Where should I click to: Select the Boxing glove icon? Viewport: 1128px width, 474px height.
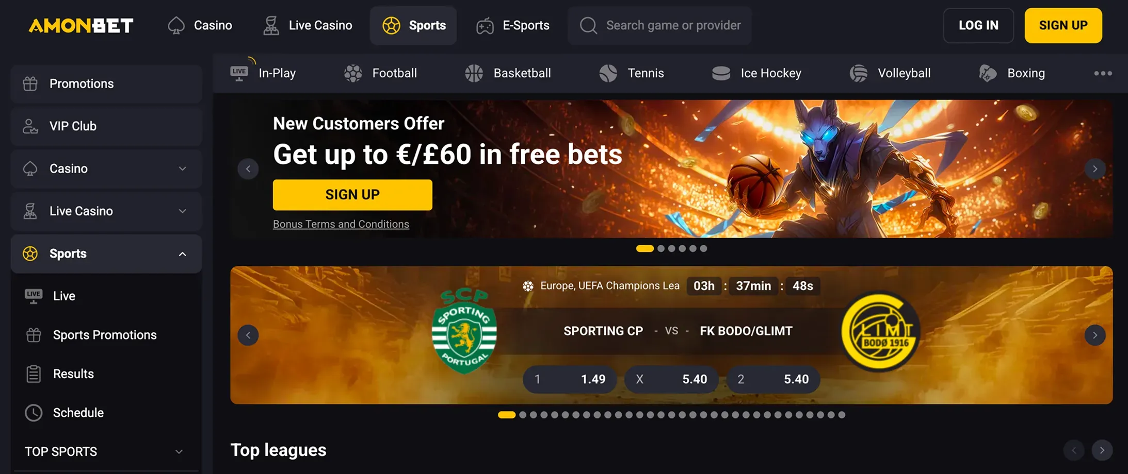coord(988,73)
